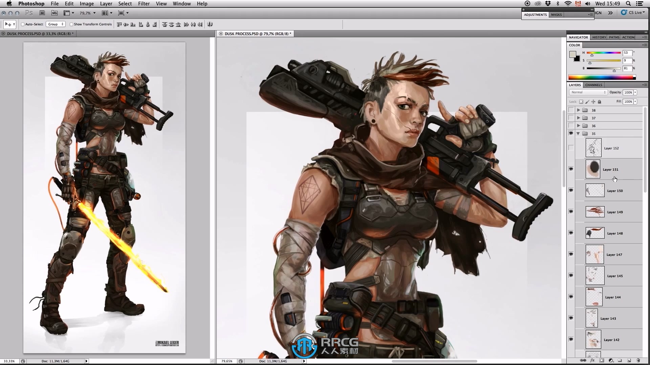Lock all attributes with padlock icon

pyautogui.click(x=600, y=102)
